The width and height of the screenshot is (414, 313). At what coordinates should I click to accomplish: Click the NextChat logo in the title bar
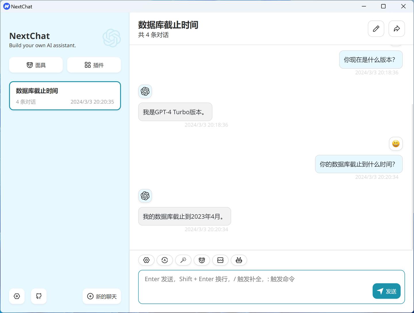pyautogui.click(x=6, y=6)
